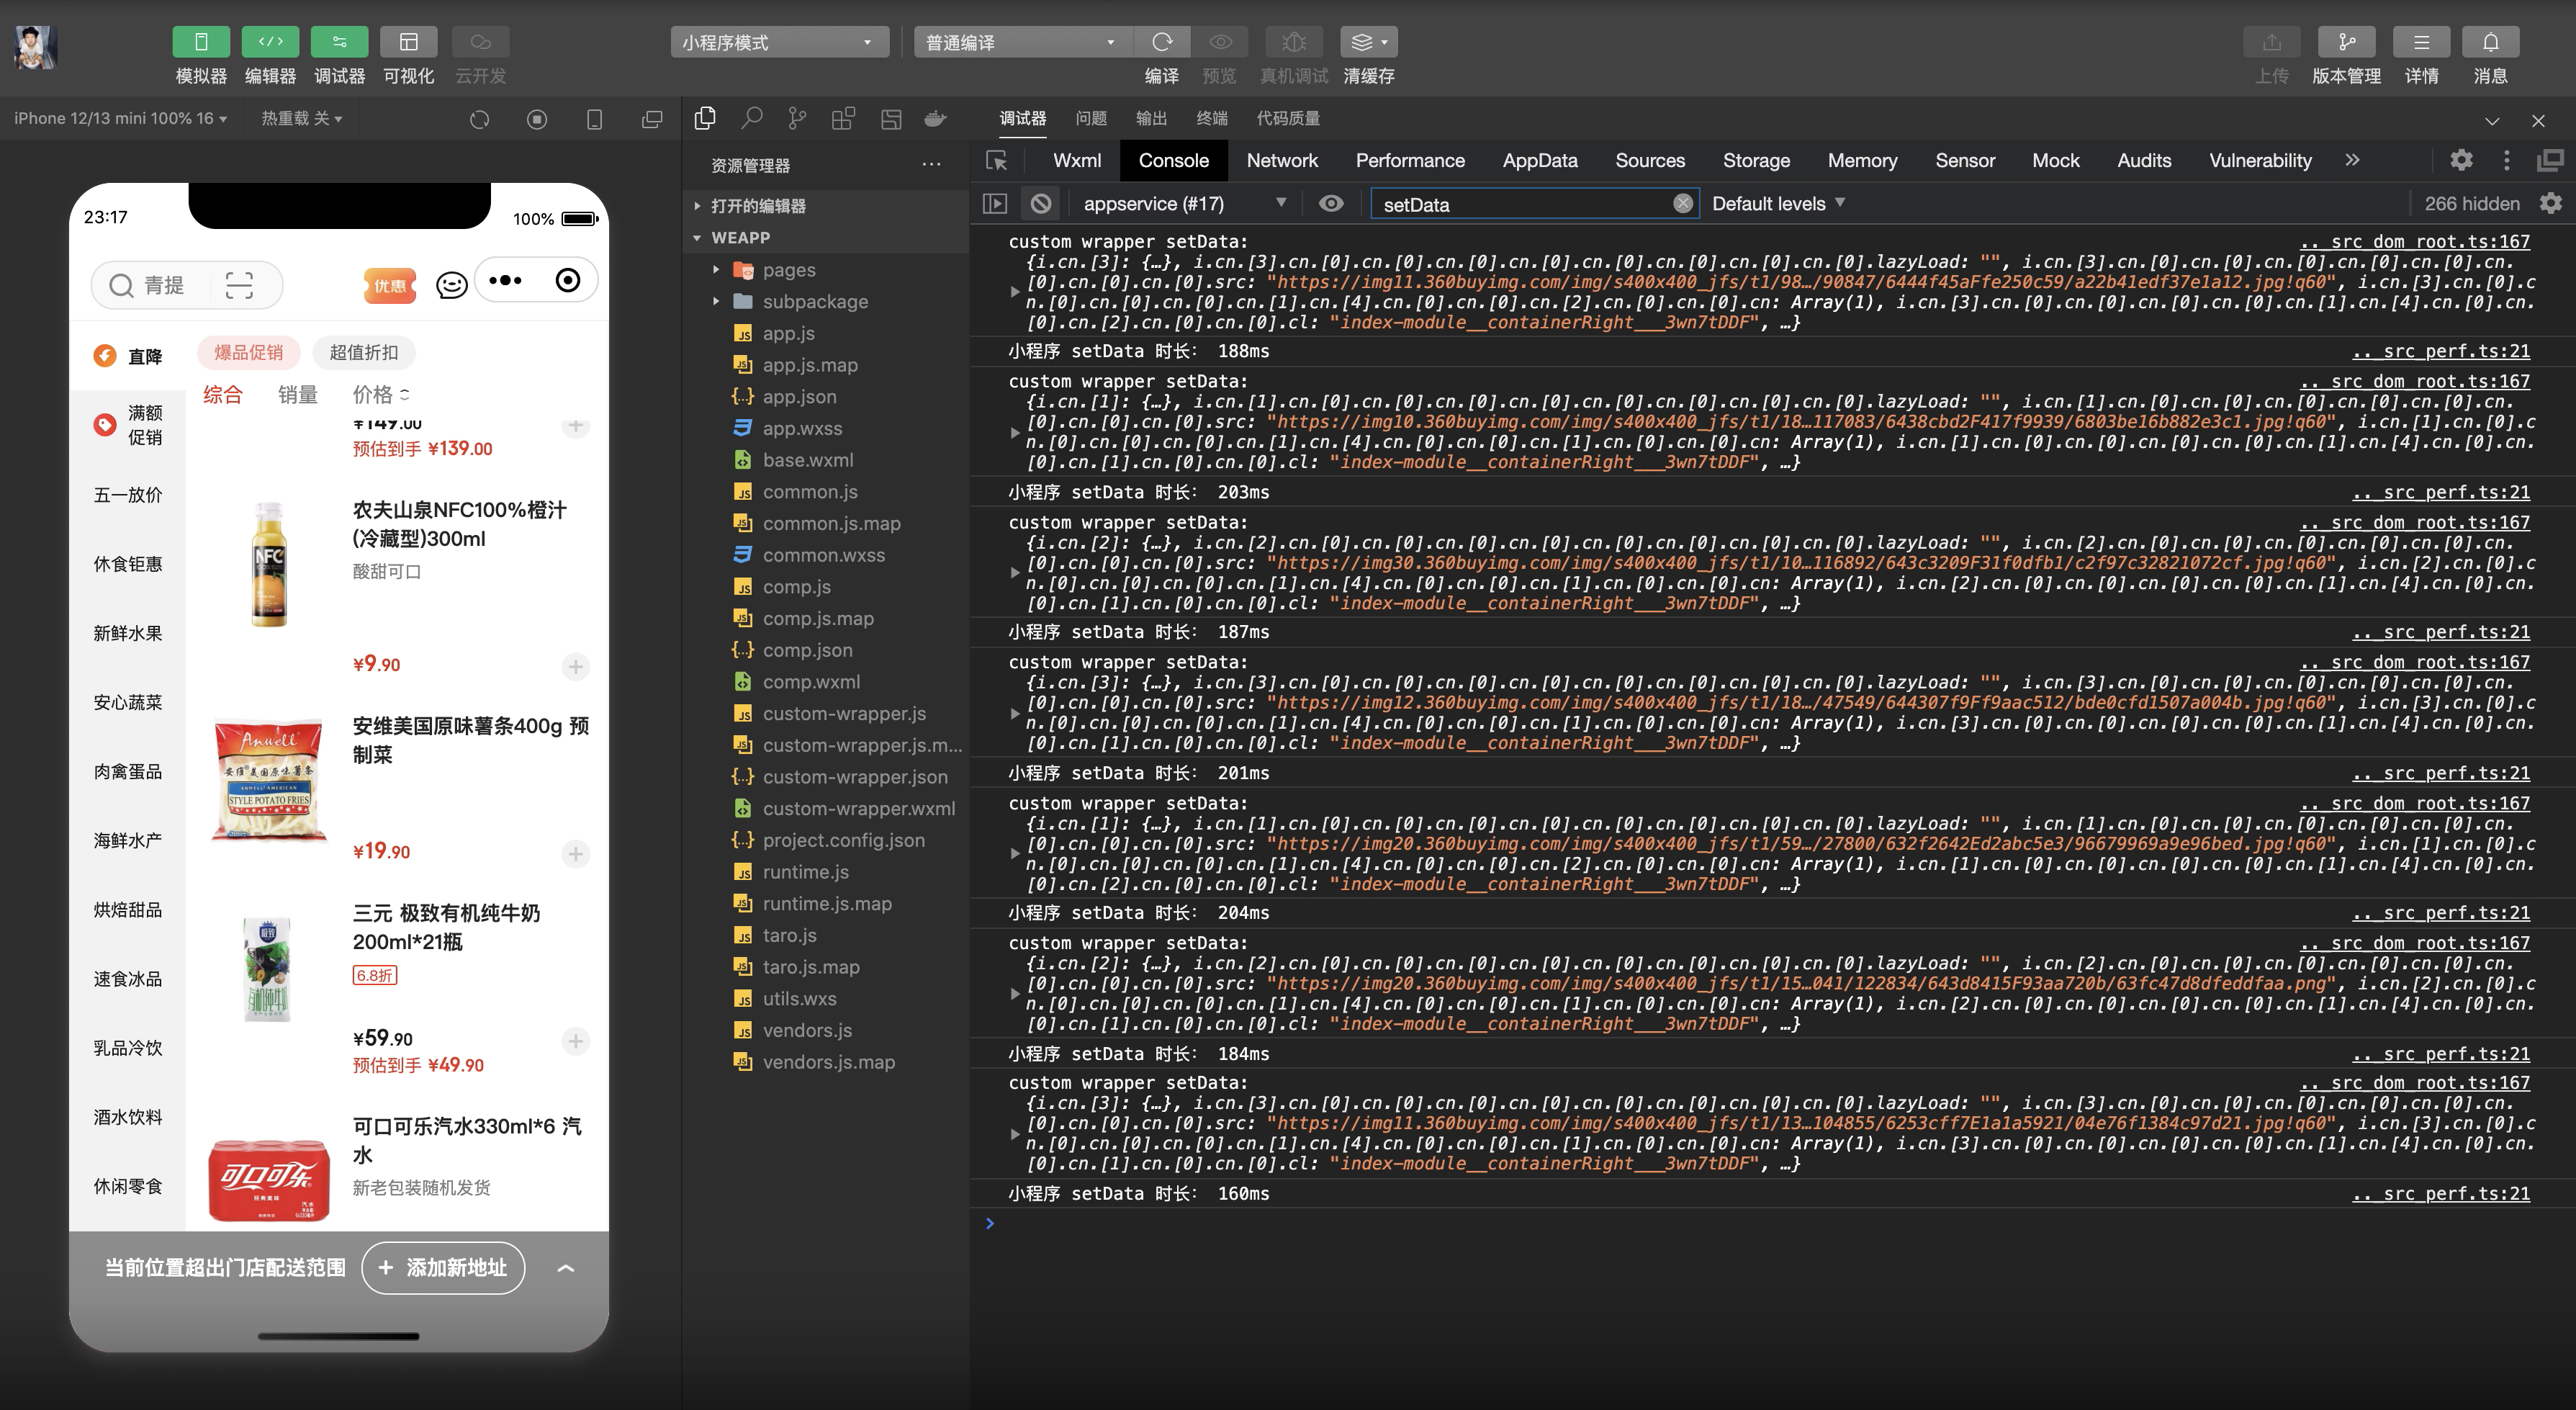Click the add new address button
The image size is (2576, 1410).
[443, 1268]
